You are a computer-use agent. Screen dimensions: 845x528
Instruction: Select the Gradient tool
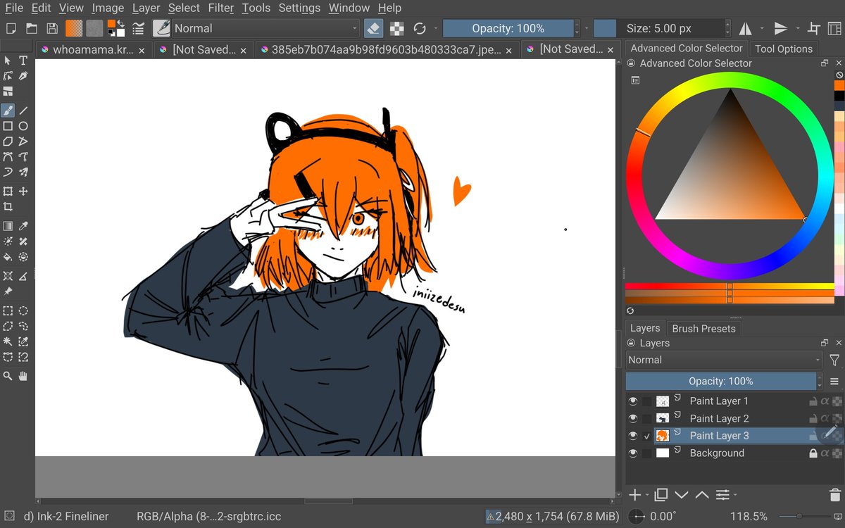click(8, 226)
